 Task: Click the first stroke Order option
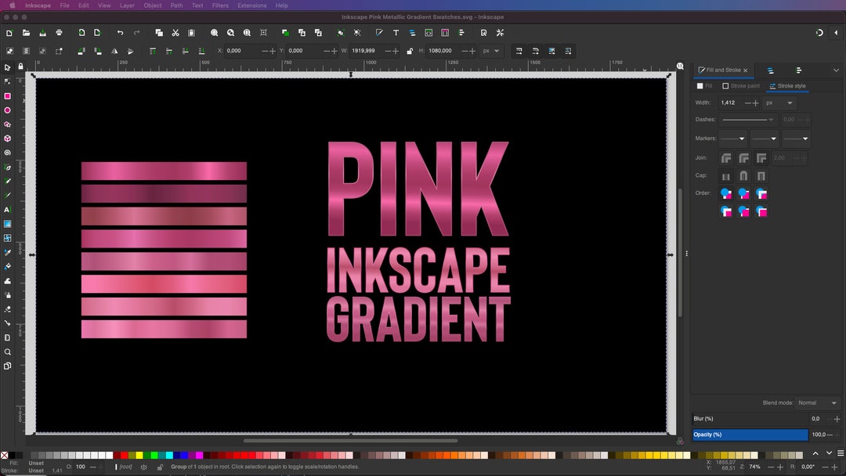[727, 193]
